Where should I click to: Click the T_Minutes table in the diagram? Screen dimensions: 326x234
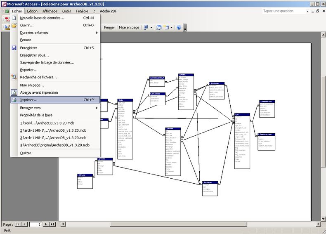(85, 181)
